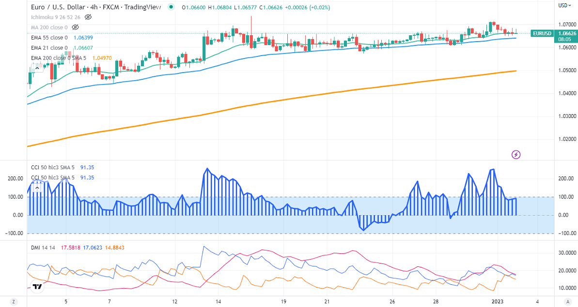Select the EMA 200 close 0 SMA 5 legend
Screen dimensions: 578x307
(x=59, y=58)
